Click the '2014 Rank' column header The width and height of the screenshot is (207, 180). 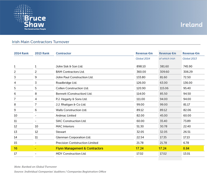pyautogui.click(x=21, y=53)
